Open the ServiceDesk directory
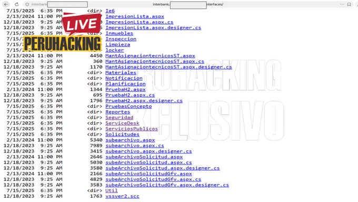The image size is (358, 202). pos(122,123)
